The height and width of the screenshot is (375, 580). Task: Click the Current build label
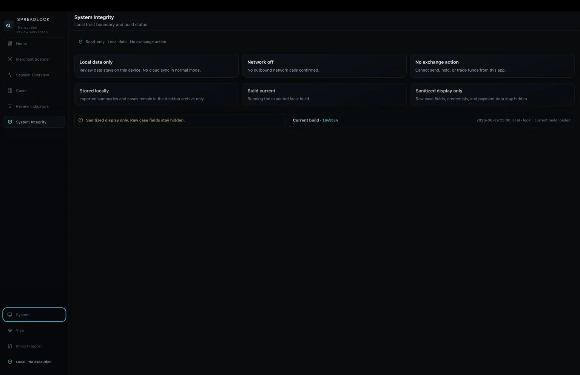click(x=306, y=120)
